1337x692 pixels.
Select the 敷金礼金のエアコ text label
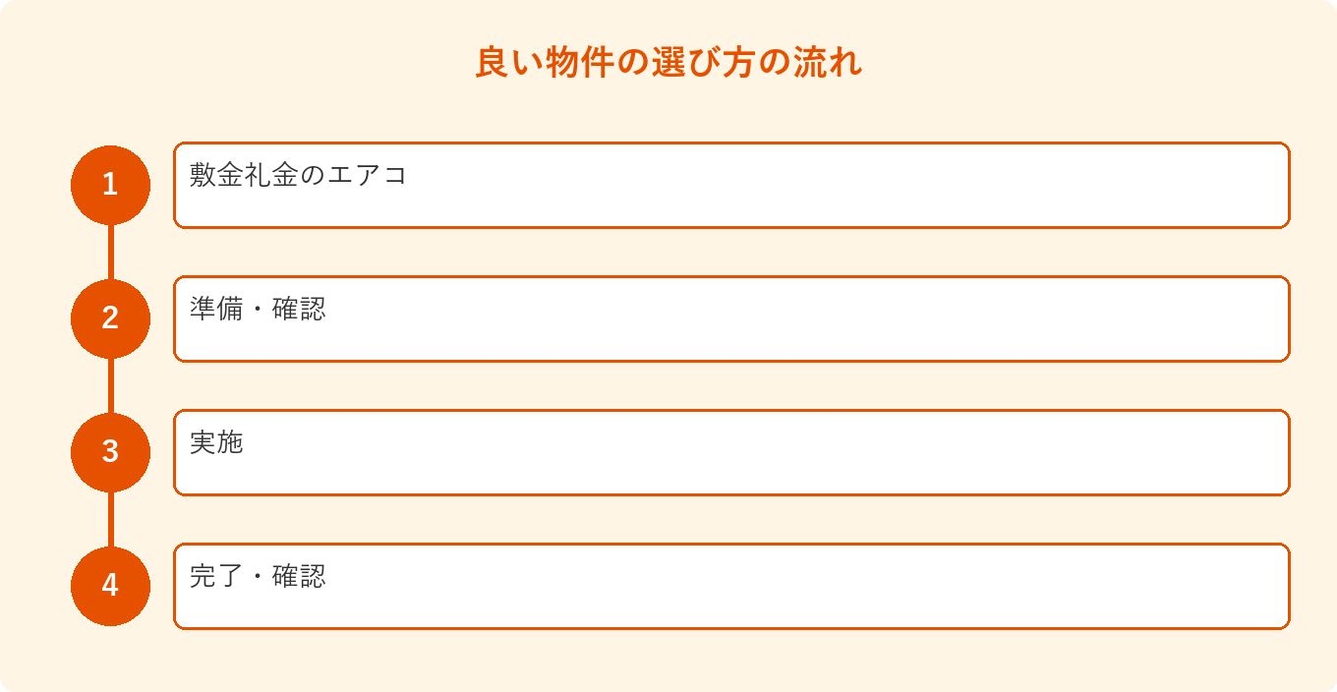coord(298,176)
